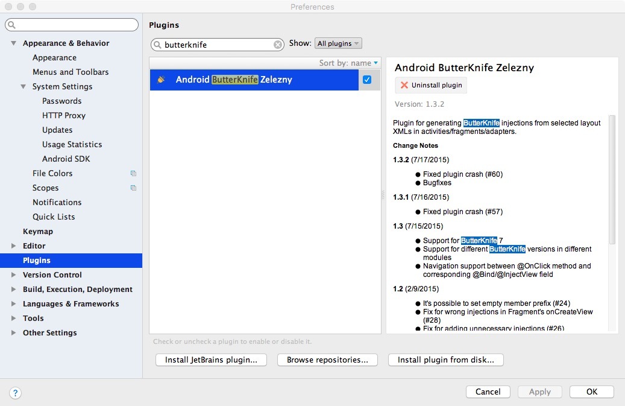The image size is (625, 406).
Task: Select Android SDK settings
Action: coord(66,159)
